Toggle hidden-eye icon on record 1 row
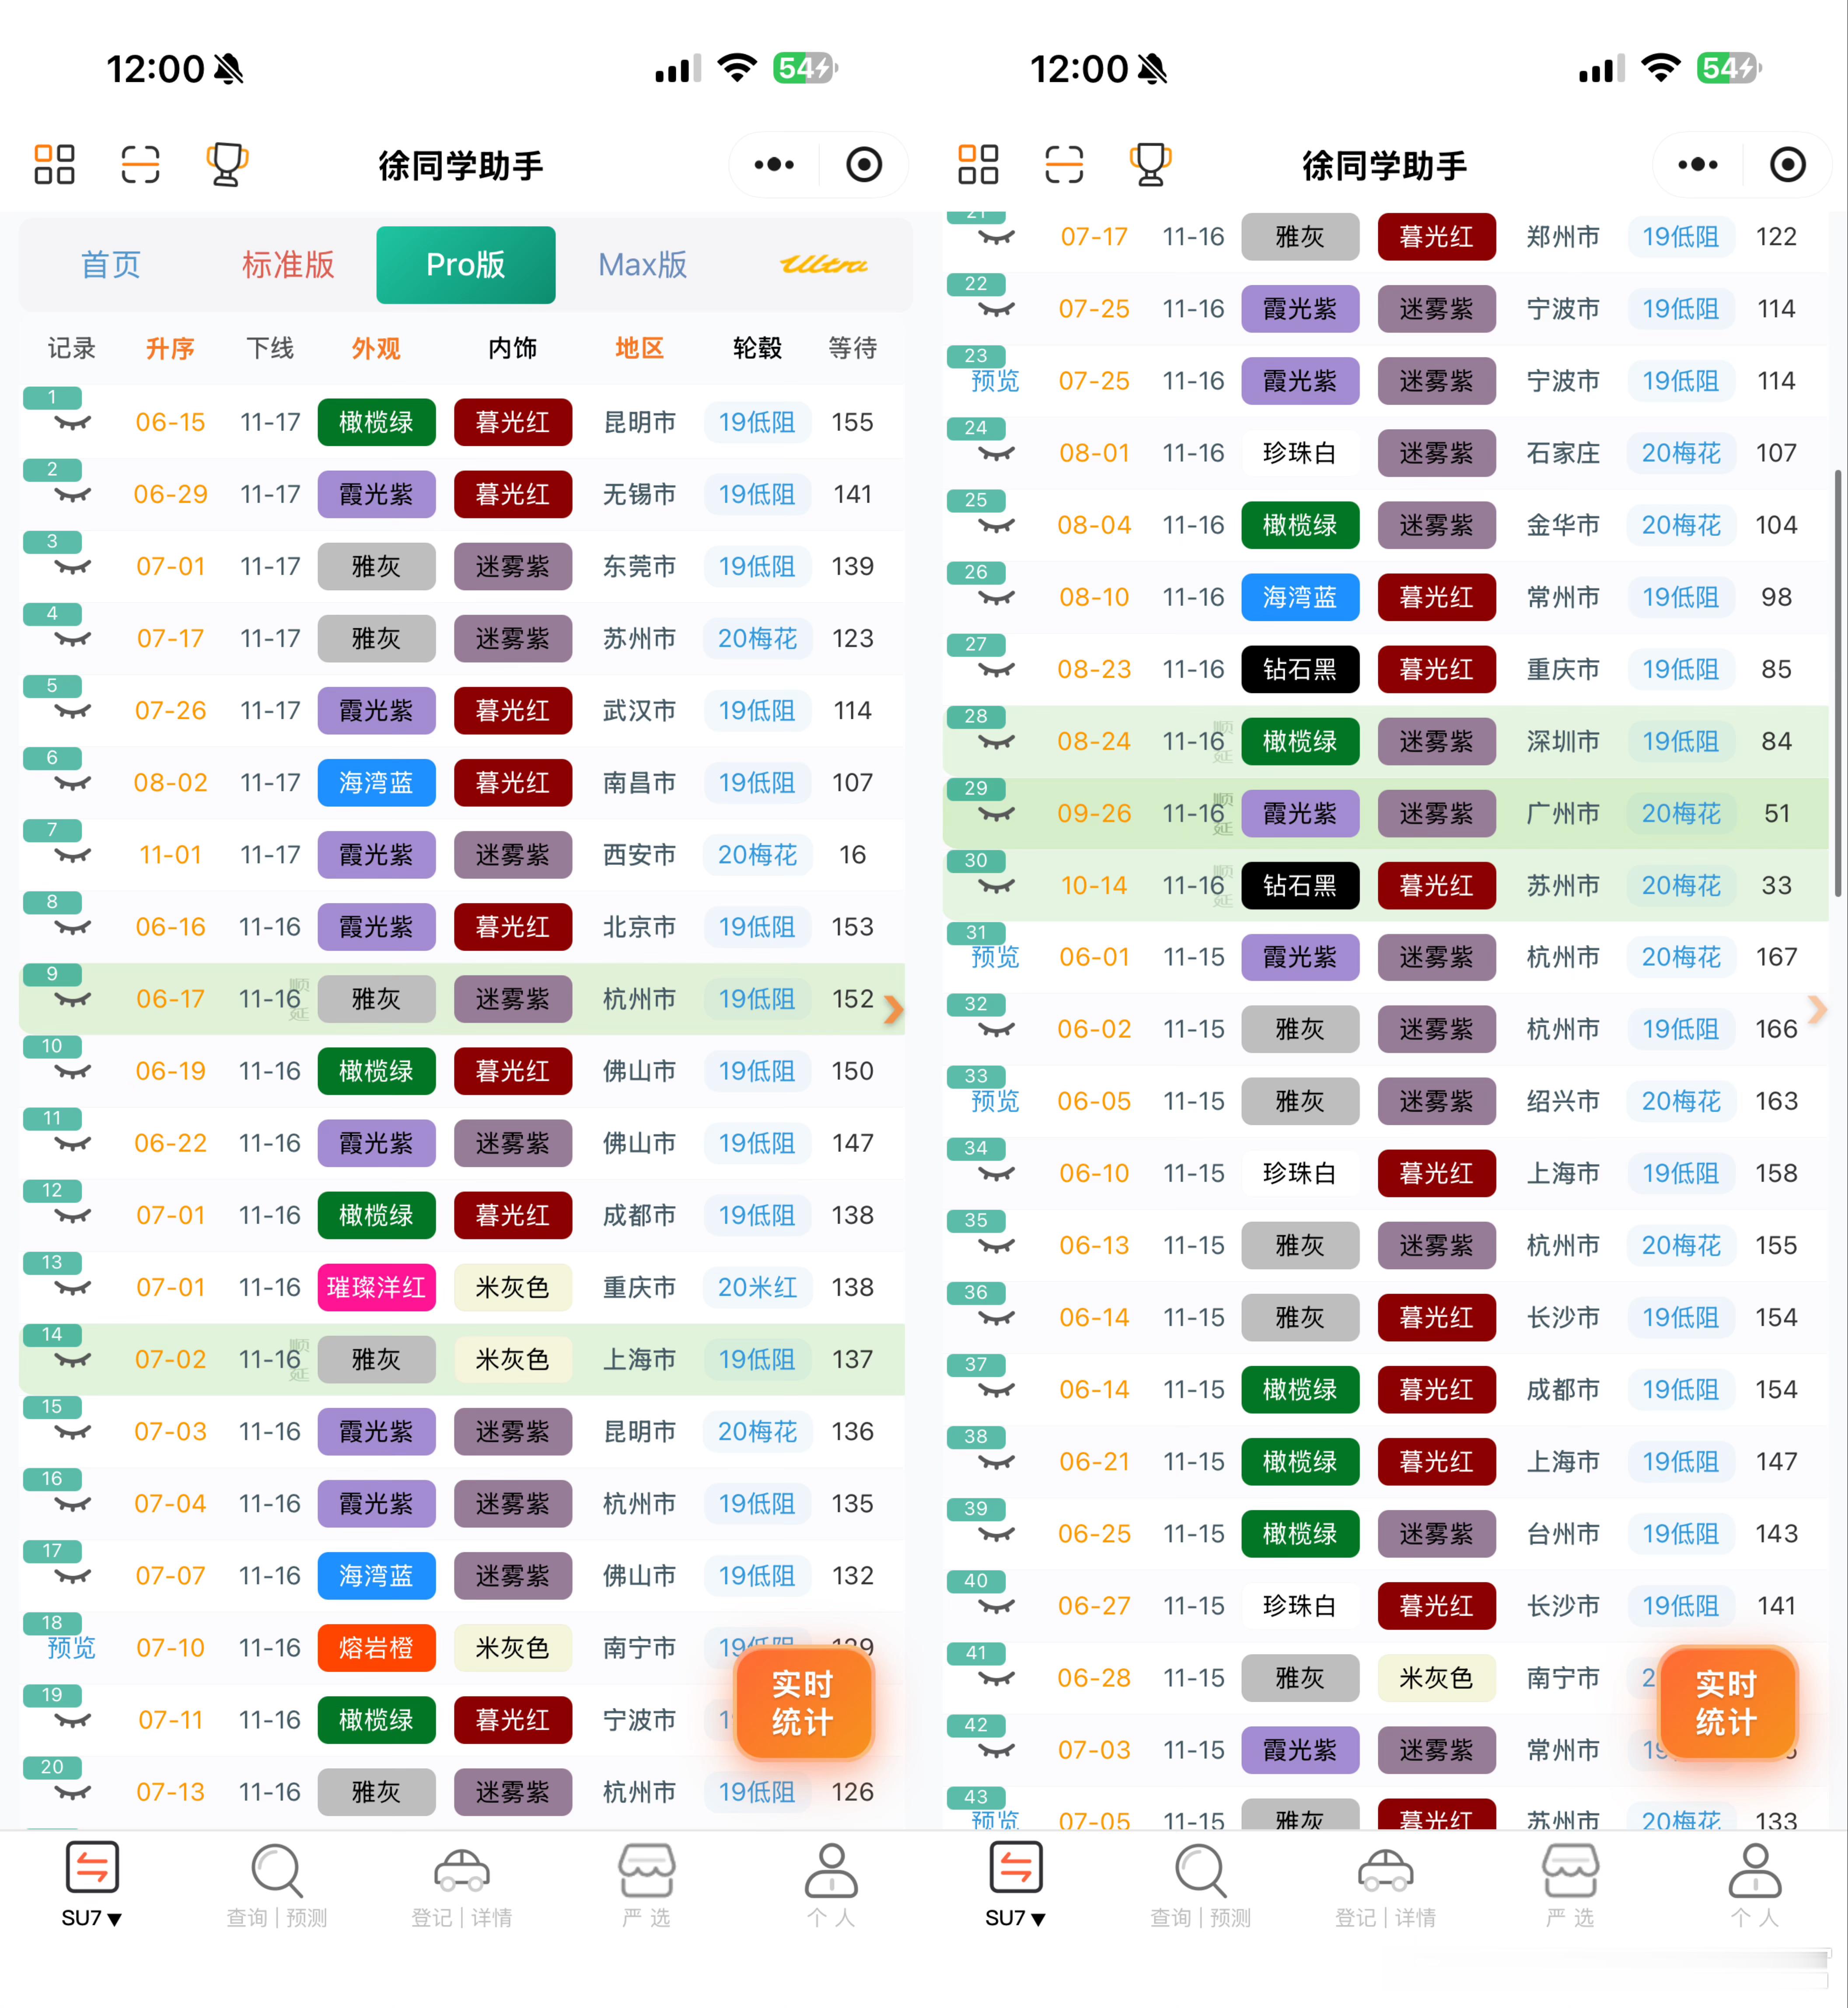This screenshot has width=1848, height=2008. point(72,423)
